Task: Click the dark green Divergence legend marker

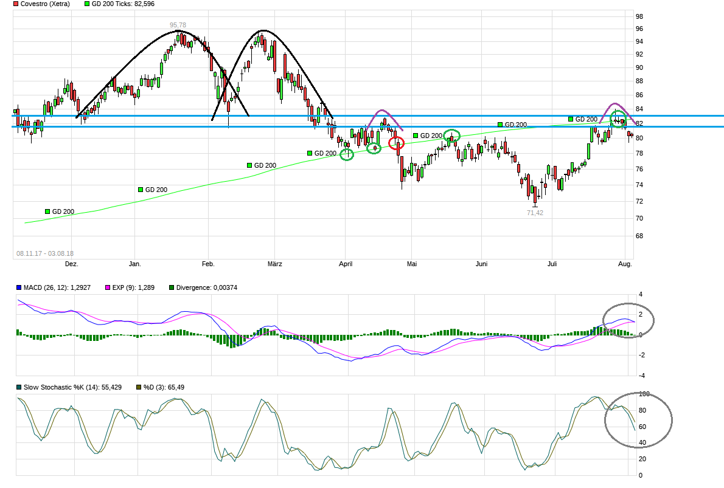Action: [x=172, y=287]
